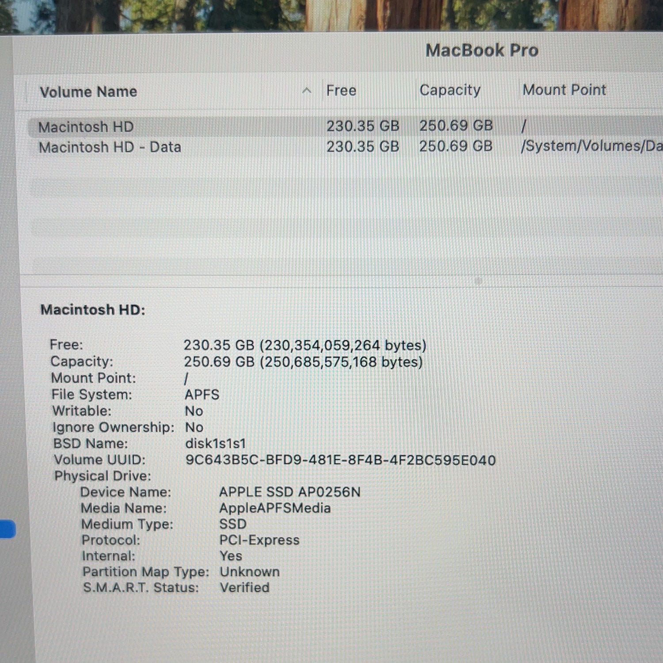663x663 pixels.
Task: Sort by the Free column header
Action: (341, 91)
